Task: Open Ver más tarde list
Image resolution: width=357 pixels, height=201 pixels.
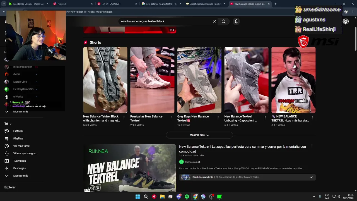Action: 21,146
